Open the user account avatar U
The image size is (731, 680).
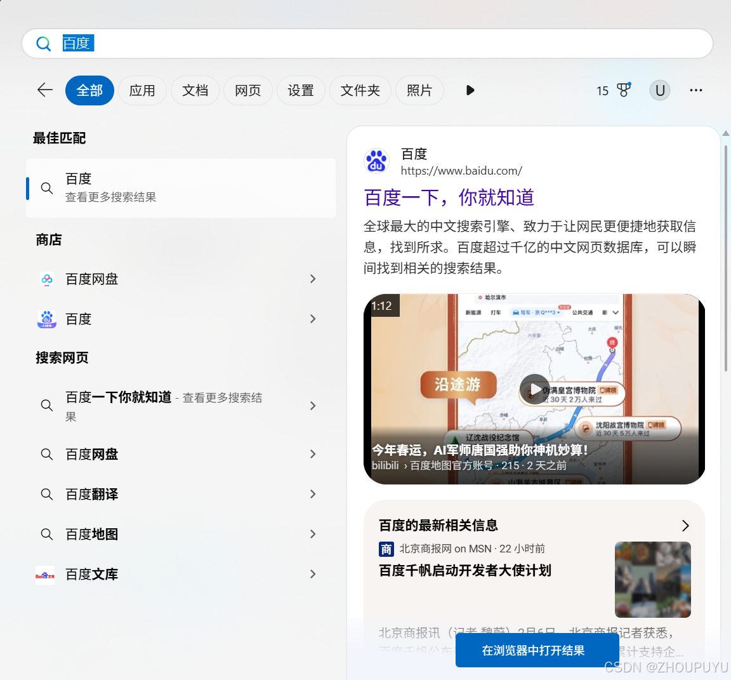pyautogui.click(x=660, y=90)
